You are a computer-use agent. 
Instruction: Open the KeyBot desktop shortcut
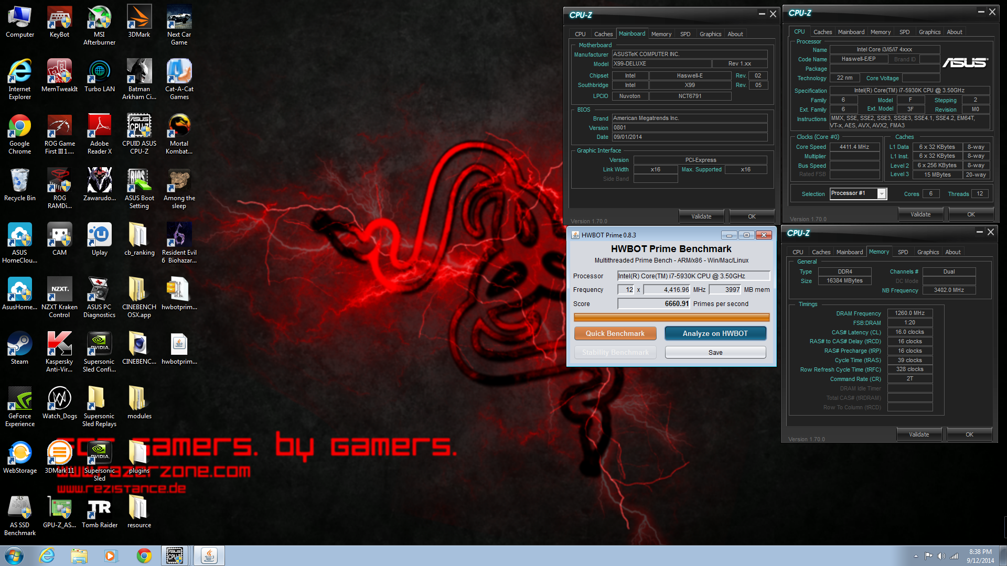tap(59, 21)
